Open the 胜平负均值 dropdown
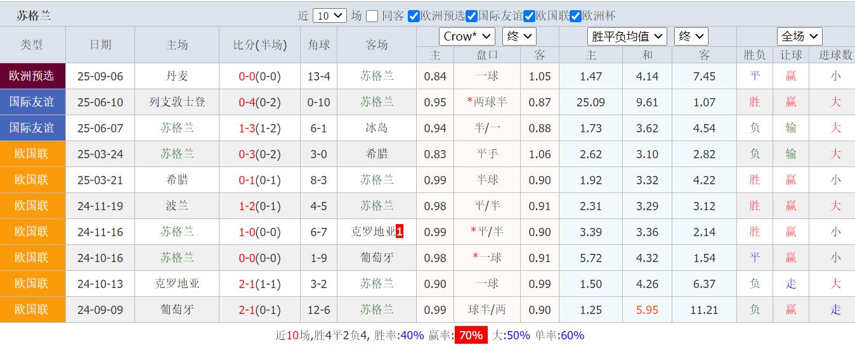Image resolution: width=855 pixels, height=345 pixels. [x=627, y=37]
